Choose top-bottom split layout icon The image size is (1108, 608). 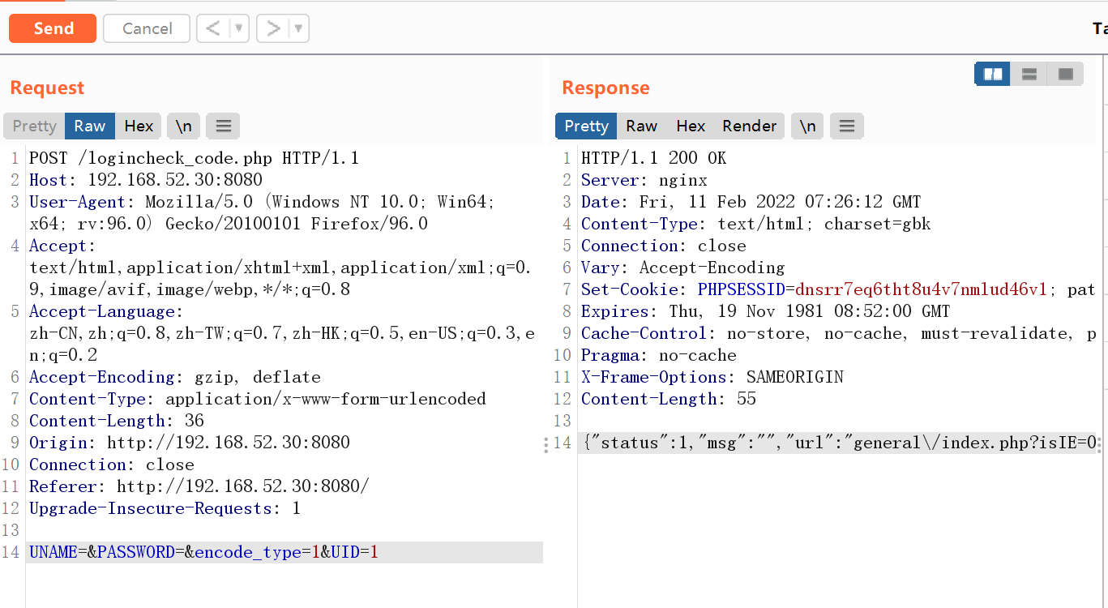pos(1029,75)
